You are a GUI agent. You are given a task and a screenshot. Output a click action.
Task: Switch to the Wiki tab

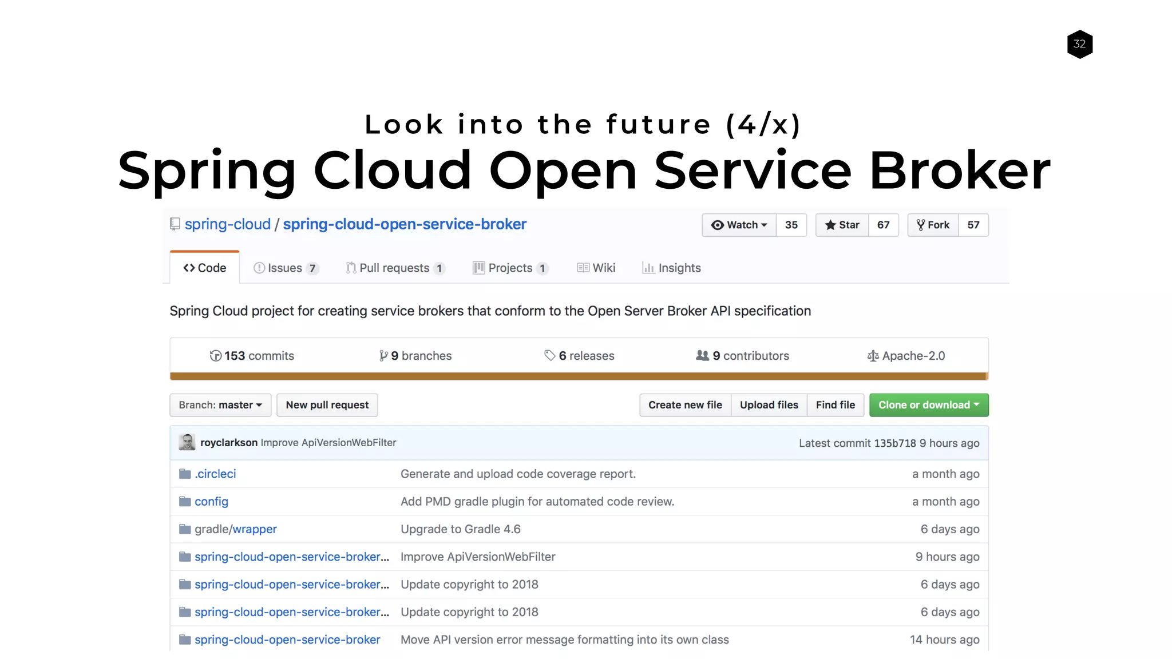pyautogui.click(x=596, y=268)
